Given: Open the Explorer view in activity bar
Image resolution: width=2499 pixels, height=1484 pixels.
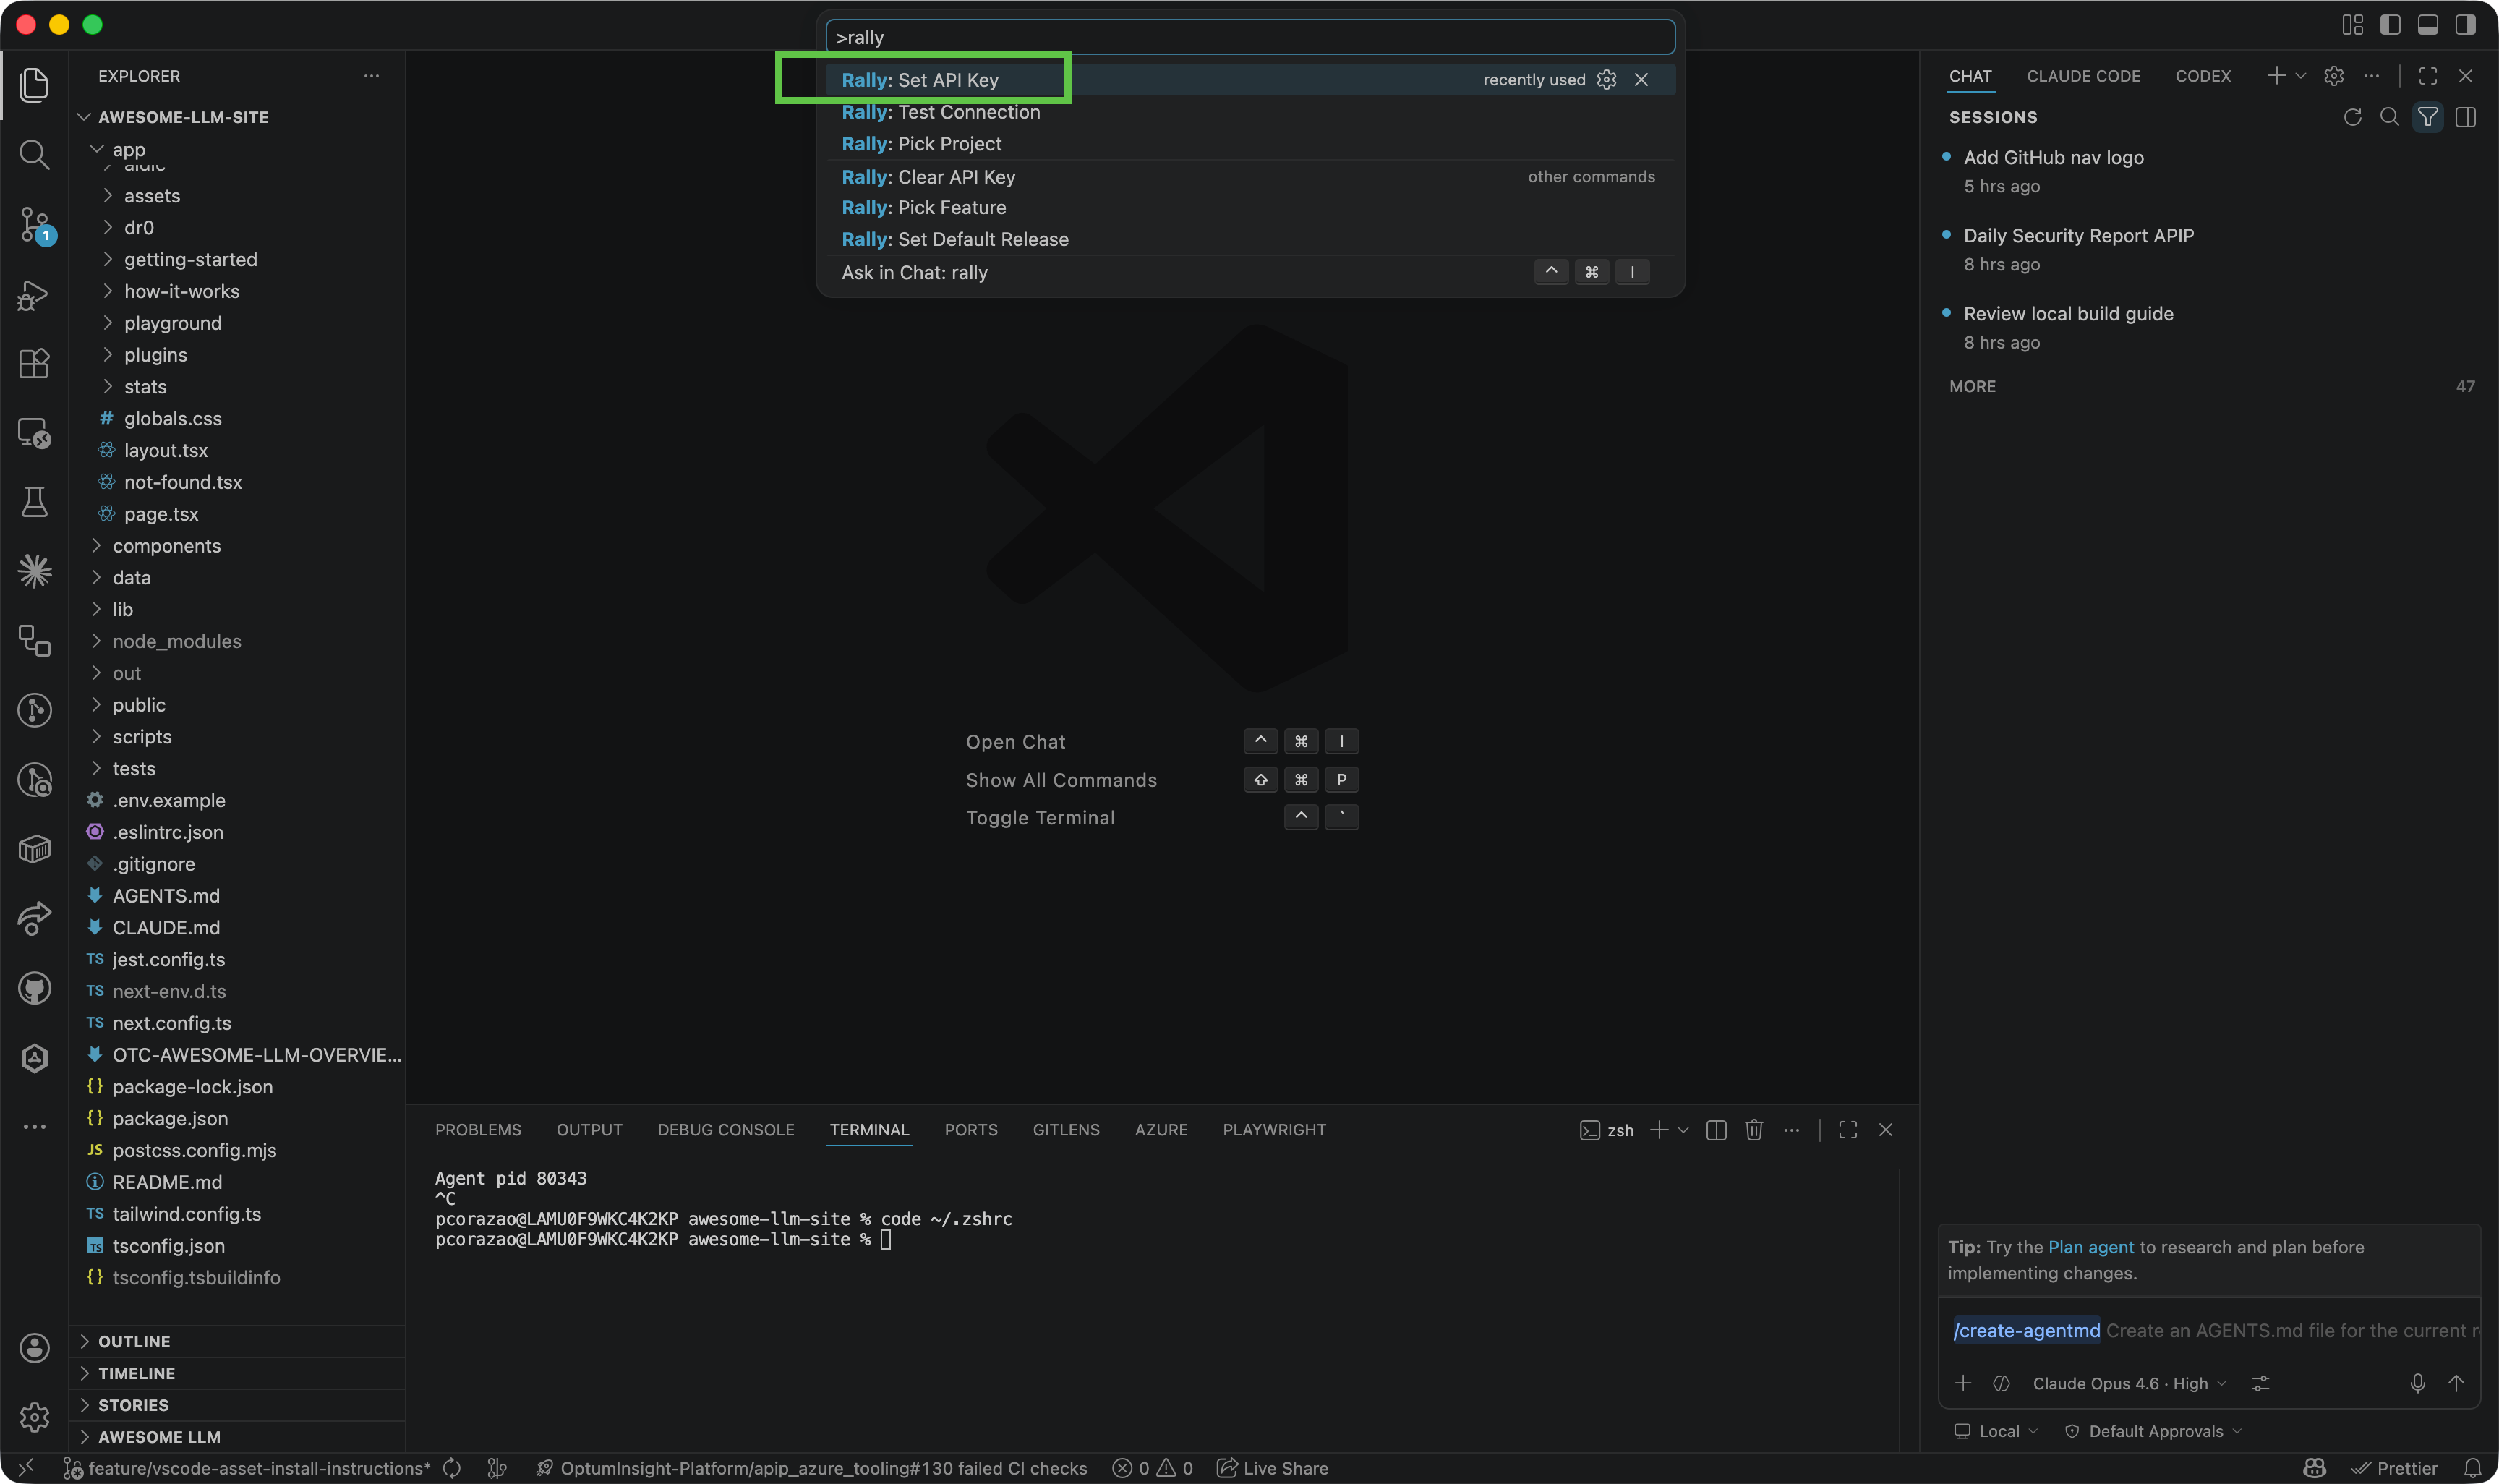Looking at the screenshot, I should pyautogui.click(x=34, y=84).
